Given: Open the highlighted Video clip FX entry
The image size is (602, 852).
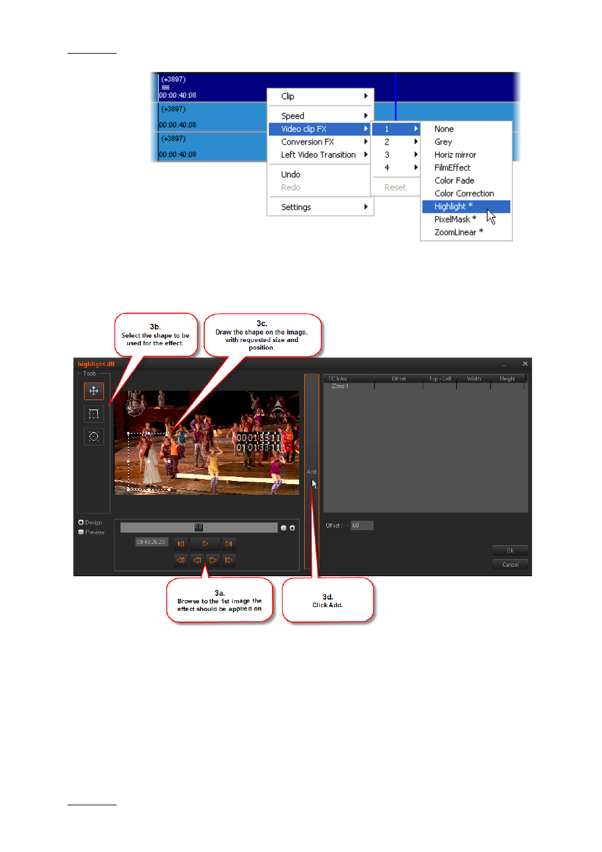Looking at the screenshot, I should [319, 129].
